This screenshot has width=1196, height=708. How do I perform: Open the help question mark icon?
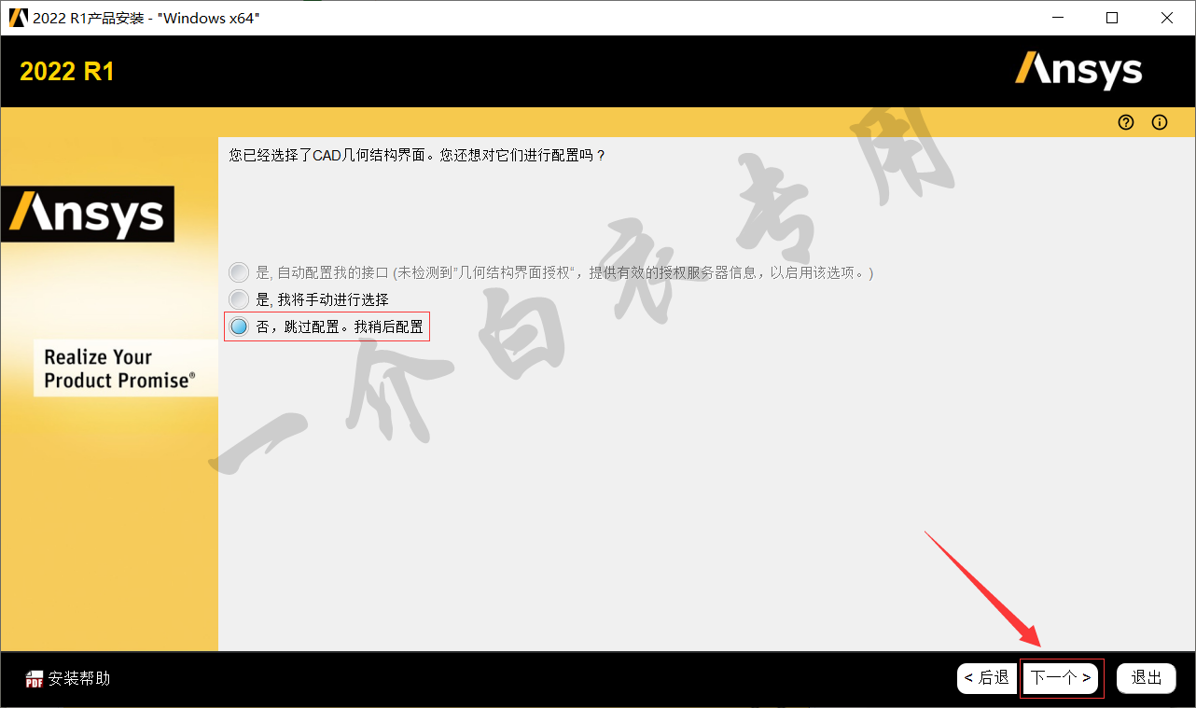tap(1126, 122)
